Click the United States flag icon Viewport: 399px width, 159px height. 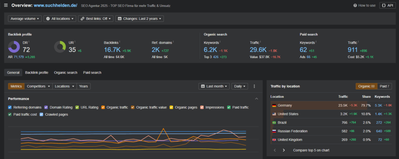click(274, 114)
